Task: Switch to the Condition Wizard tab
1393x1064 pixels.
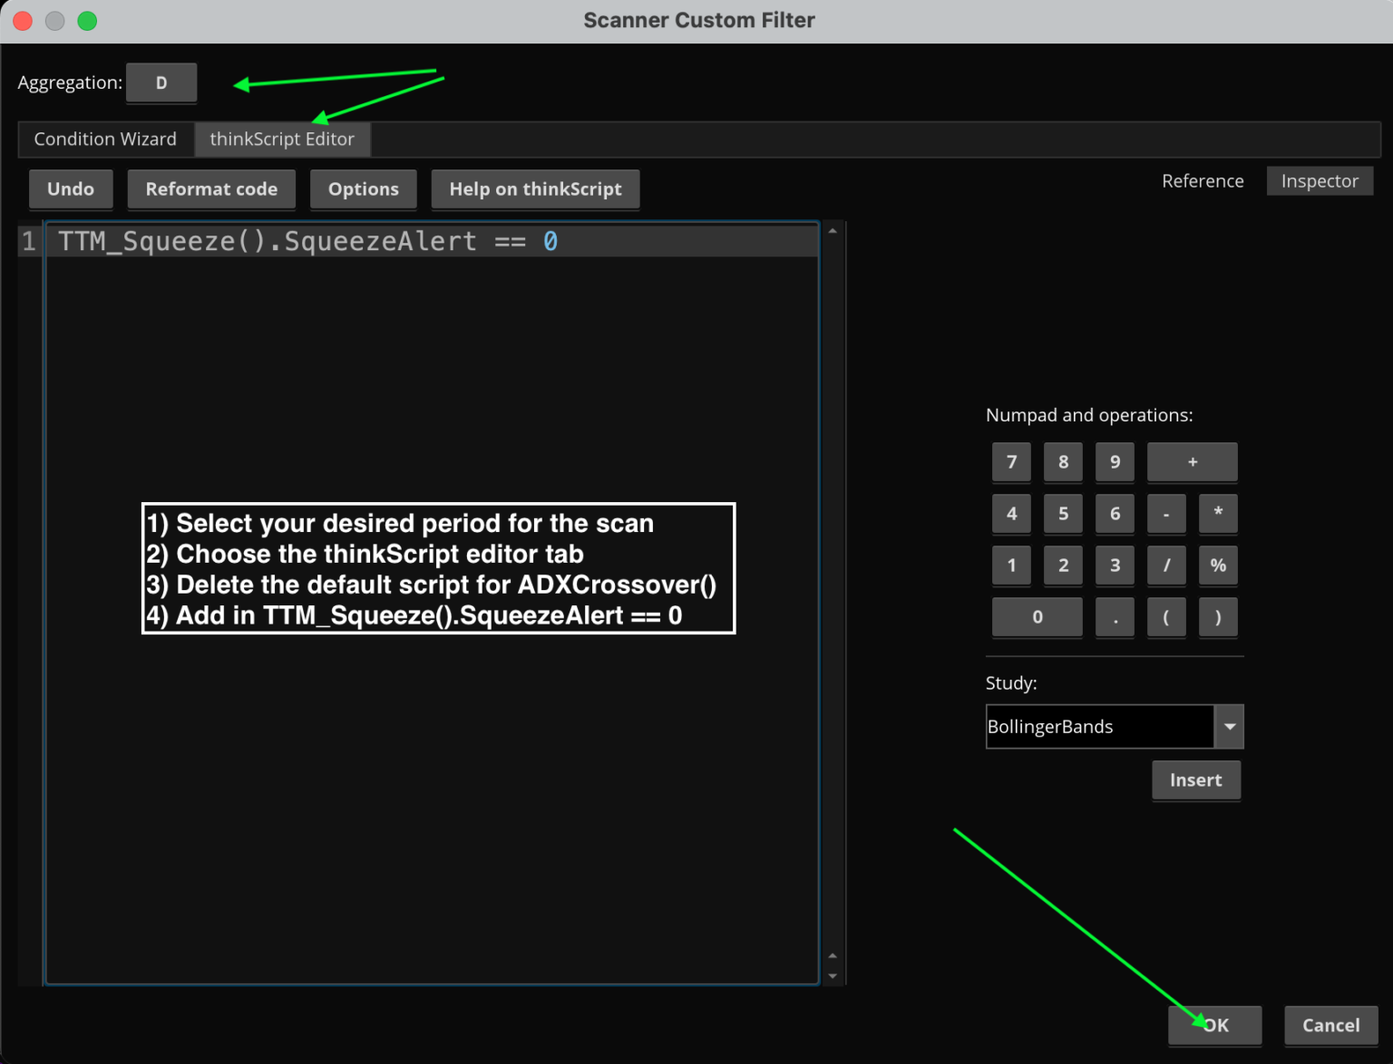Action: pos(105,139)
